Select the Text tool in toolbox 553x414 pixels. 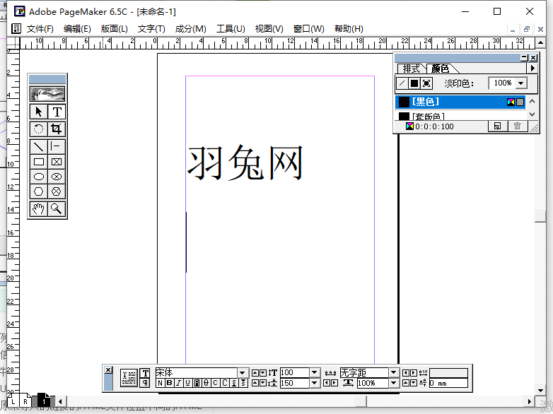coord(57,112)
